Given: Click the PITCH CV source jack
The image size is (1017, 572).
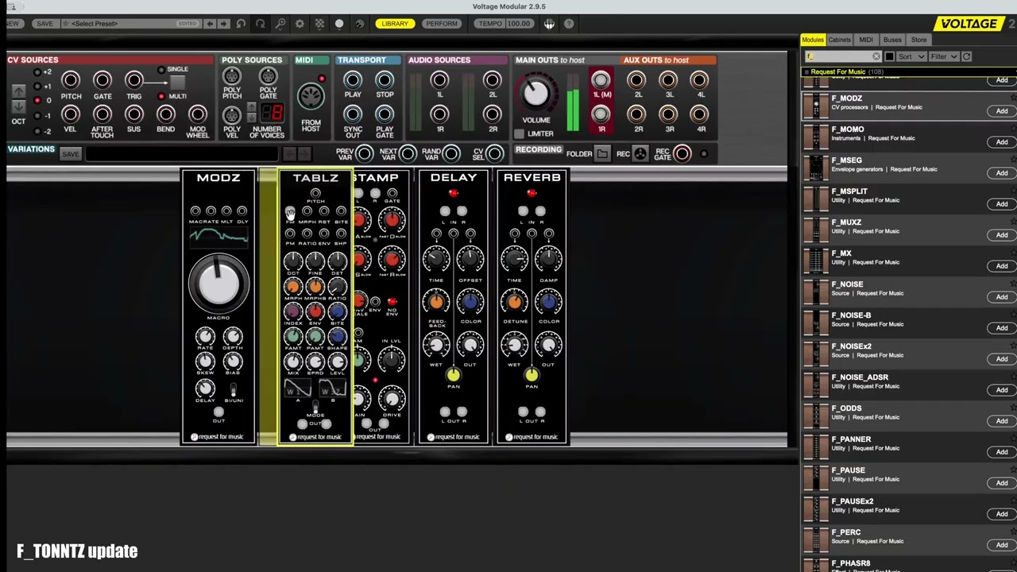Looking at the screenshot, I should (71, 80).
